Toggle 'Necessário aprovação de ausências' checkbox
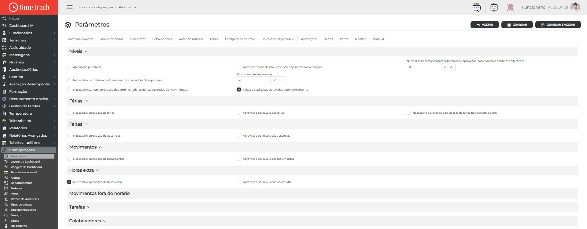The width and height of the screenshot is (587, 229). click(x=69, y=136)
